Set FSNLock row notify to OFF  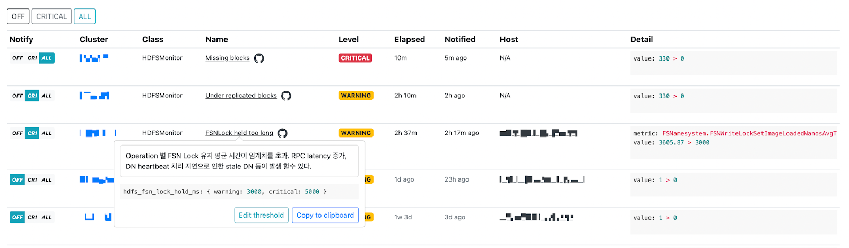coord(18,133)
